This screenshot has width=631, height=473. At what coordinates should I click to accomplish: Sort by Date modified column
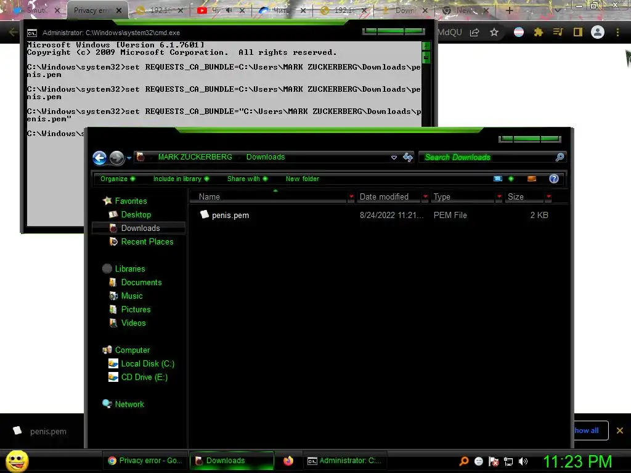389,196
